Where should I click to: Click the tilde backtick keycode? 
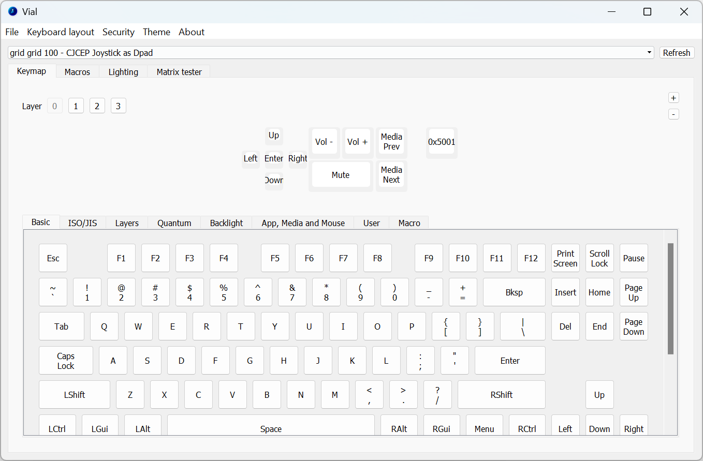coord(53,292)
